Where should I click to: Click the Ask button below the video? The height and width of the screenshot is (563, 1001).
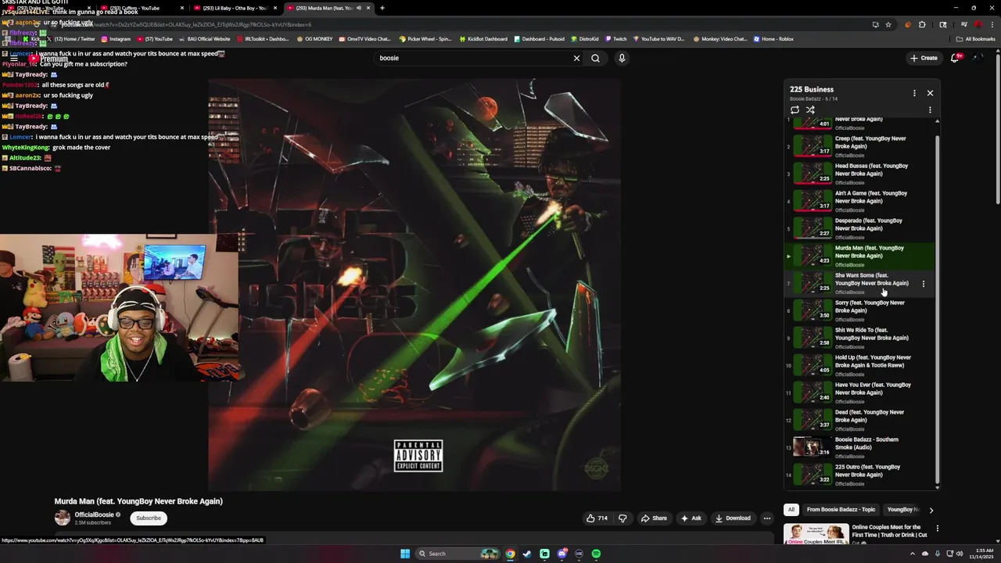(691, 518)
